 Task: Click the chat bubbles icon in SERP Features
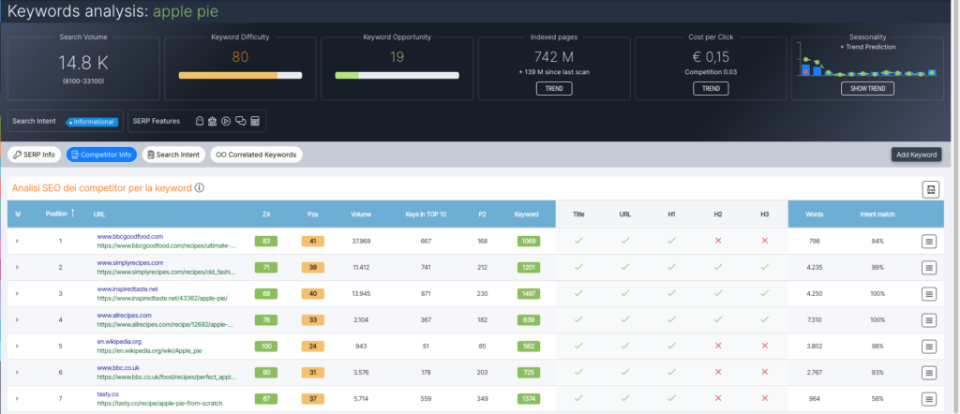pos(241,121)
